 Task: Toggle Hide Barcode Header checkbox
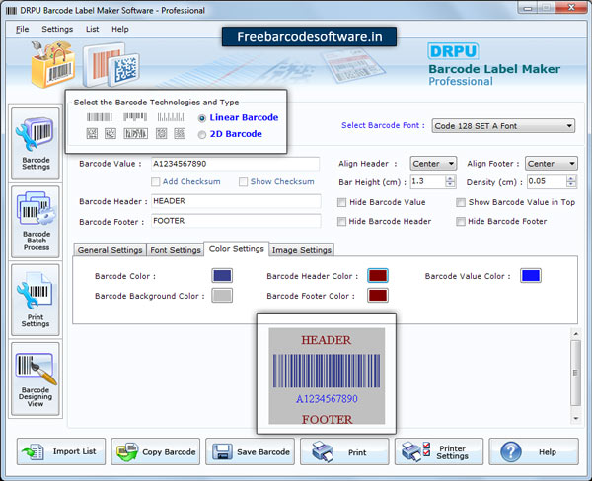pyautogui.click(x=341, y=222)
